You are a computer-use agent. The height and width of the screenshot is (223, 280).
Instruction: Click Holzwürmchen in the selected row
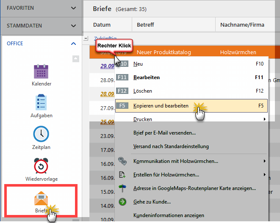point(238,52)
